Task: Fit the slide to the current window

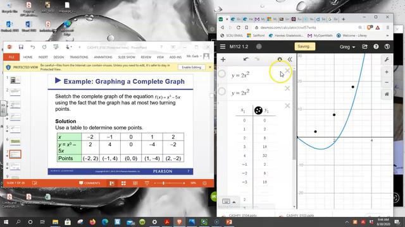Action: click(204, 183)
